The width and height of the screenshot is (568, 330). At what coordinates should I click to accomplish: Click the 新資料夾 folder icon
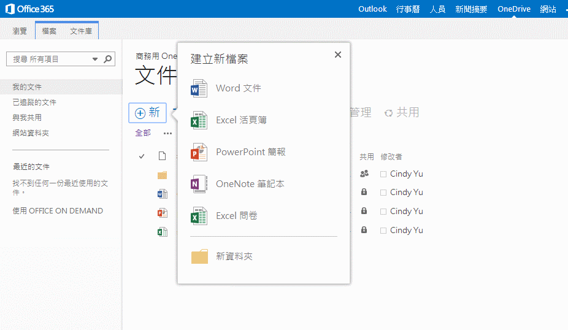tap(200, 256)
